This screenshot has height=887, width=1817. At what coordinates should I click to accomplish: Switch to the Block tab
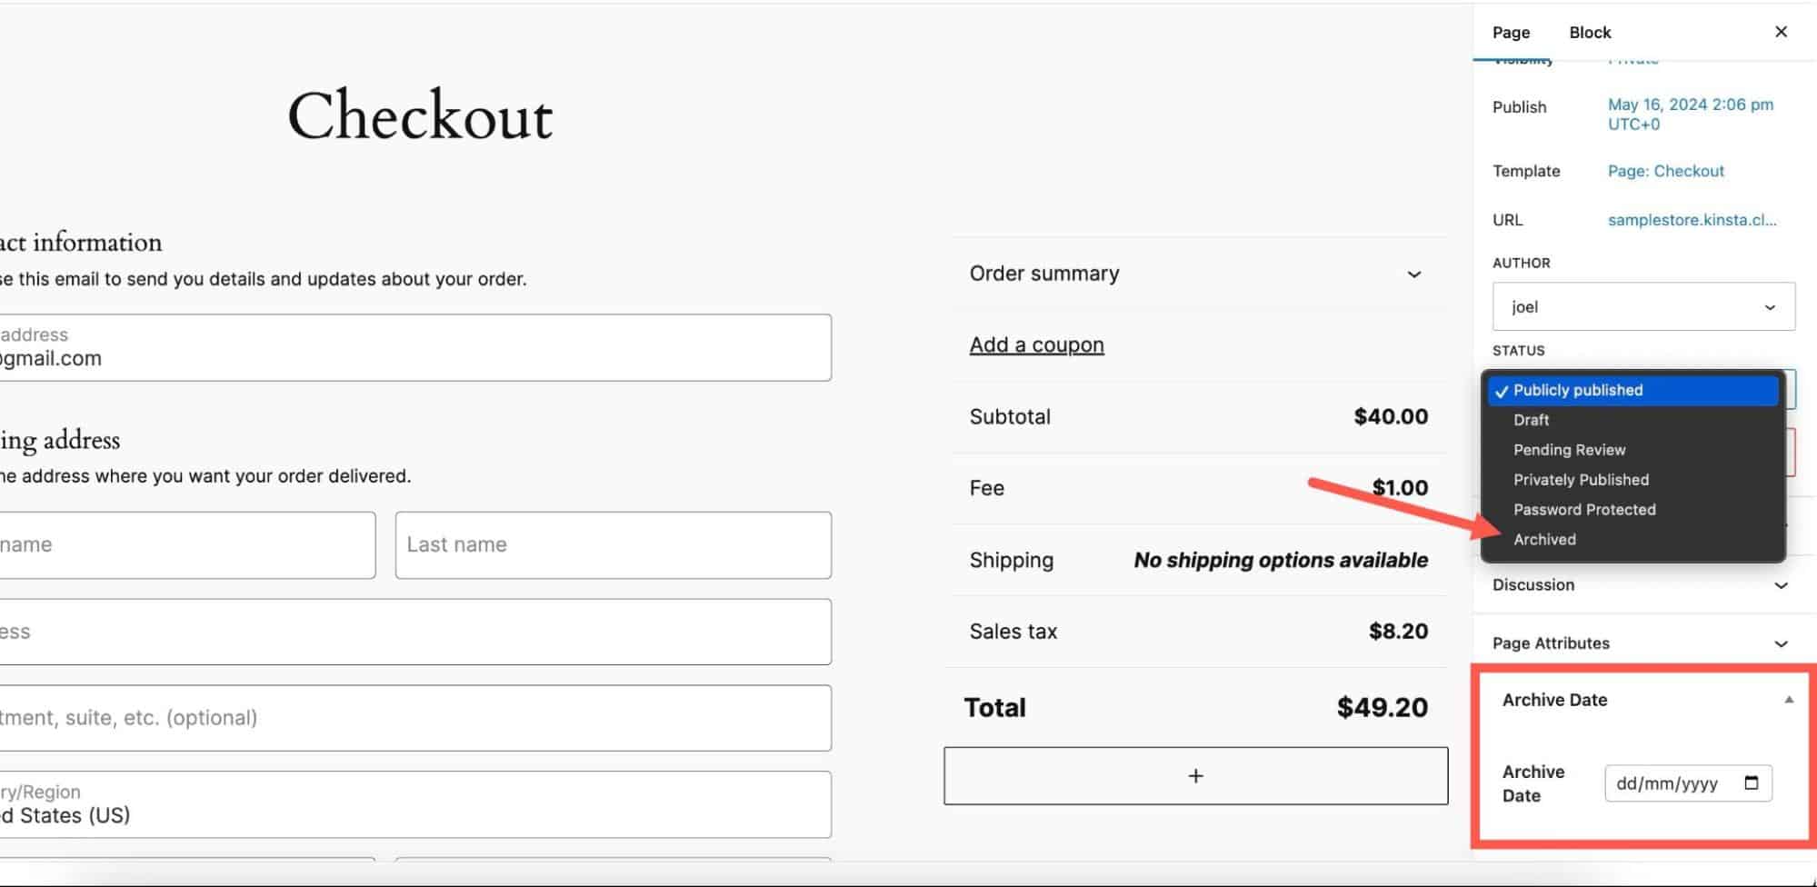(1589, 32)
